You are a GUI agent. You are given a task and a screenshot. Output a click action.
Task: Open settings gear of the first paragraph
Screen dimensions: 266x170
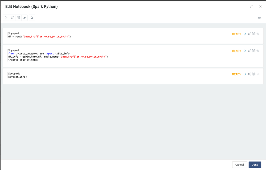pyautogui.click(x=258, y=34)
